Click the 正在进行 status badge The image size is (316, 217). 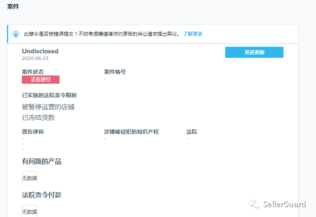point(41,80)
